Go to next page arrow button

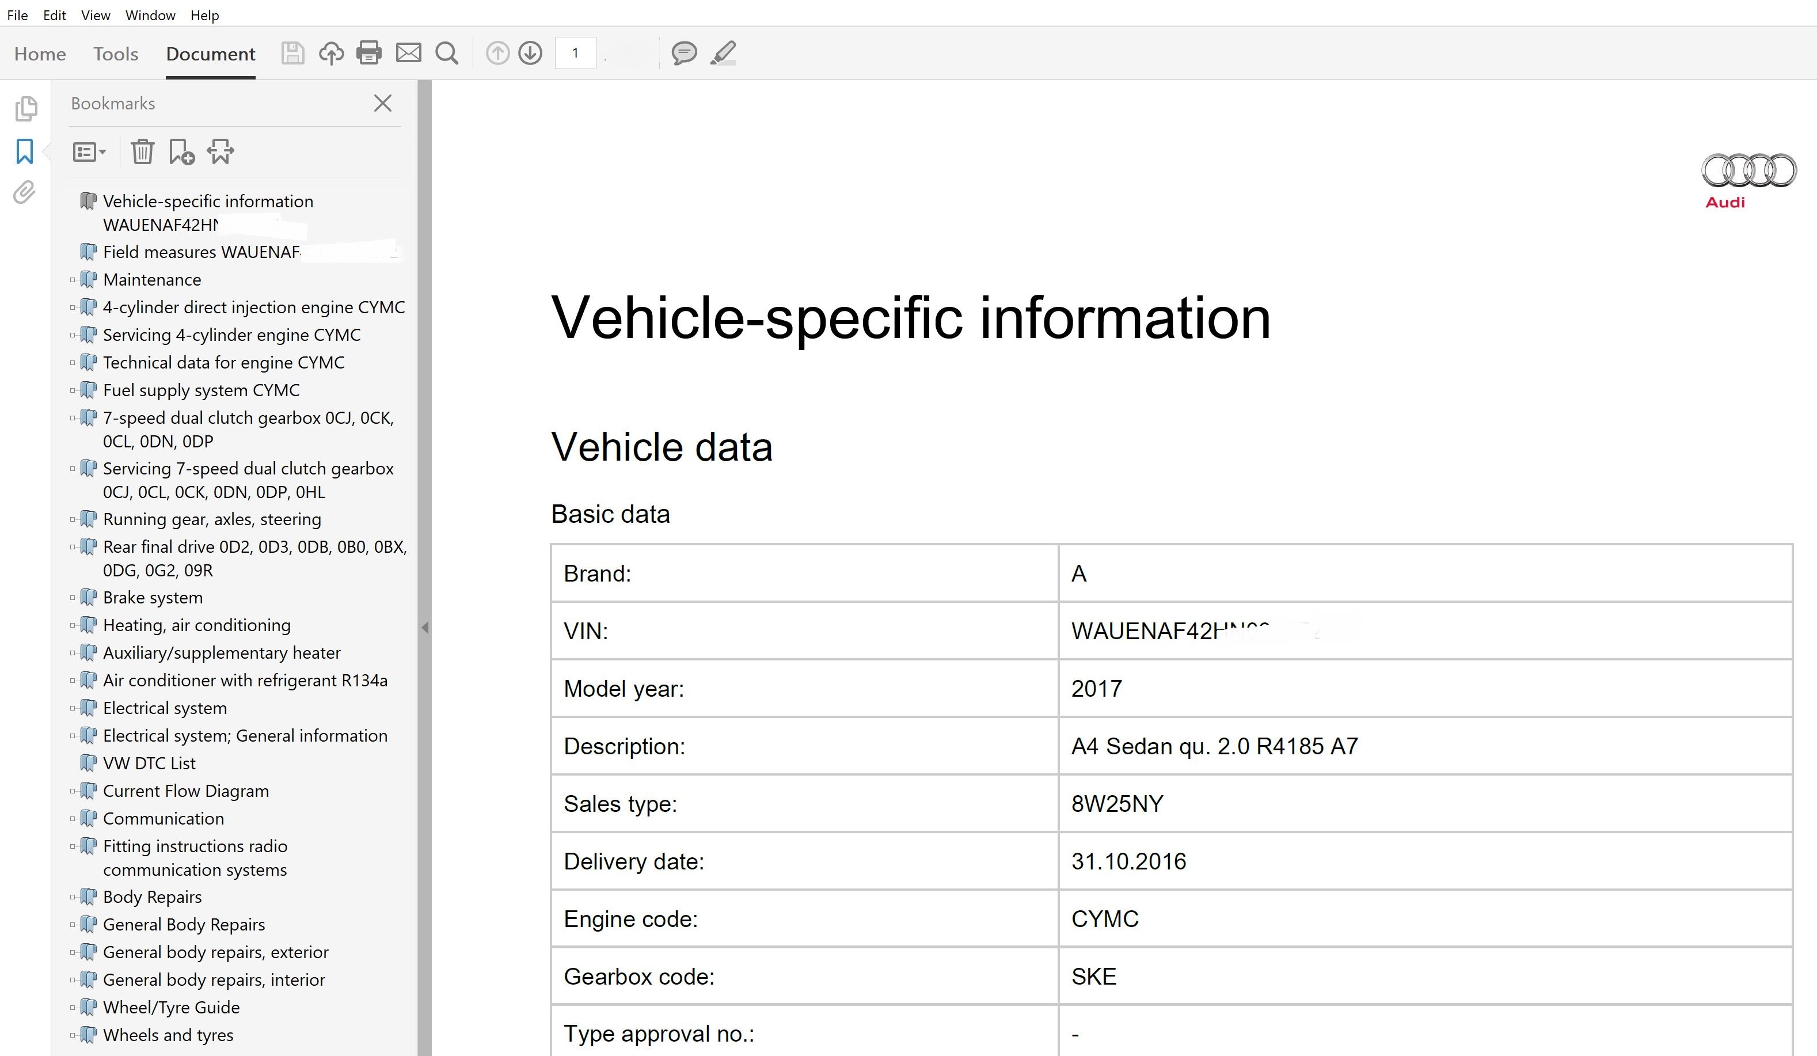(x=530, y=52)
